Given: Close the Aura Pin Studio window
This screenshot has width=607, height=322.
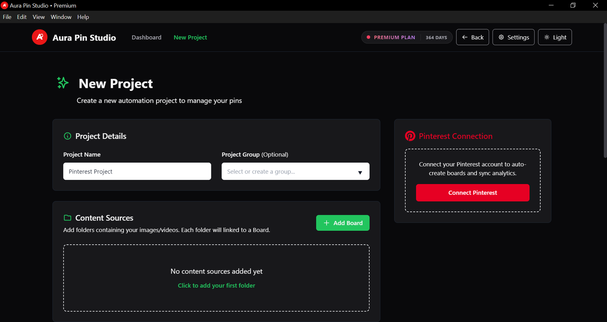Looking at the screenshot, I should (x=596, y=5).
